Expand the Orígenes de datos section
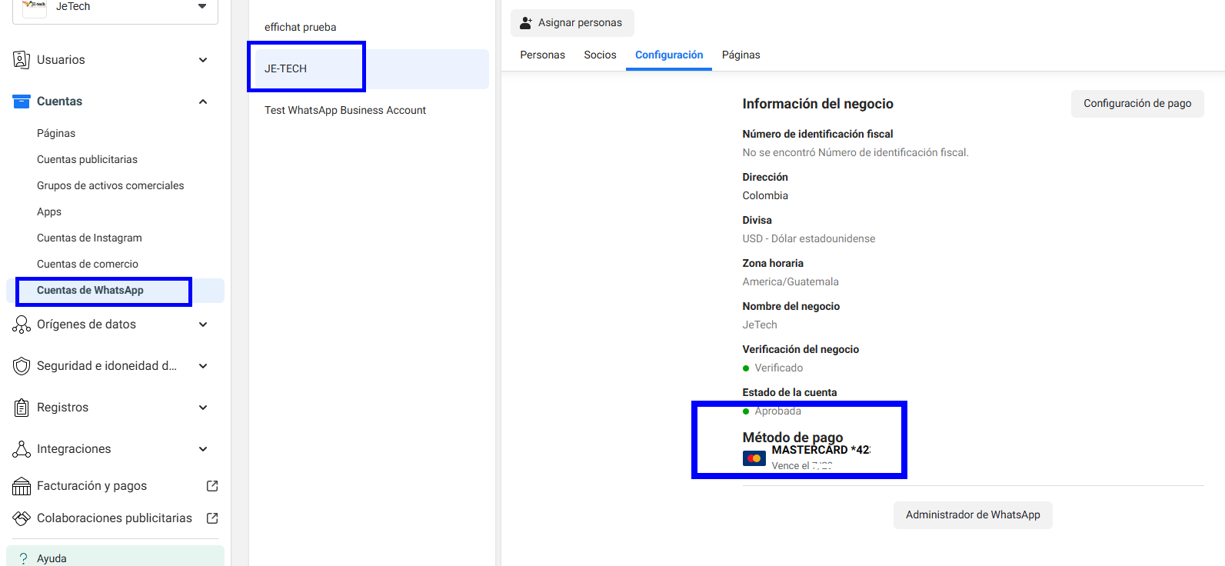Screen dimensions: 1225x566 pyautogui.click(x=203, y=325)
